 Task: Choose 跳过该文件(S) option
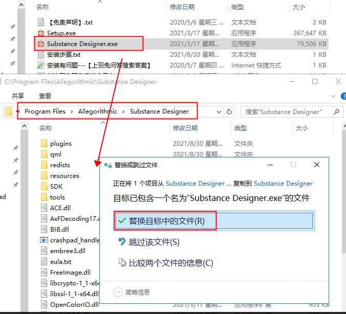(154, 242)
